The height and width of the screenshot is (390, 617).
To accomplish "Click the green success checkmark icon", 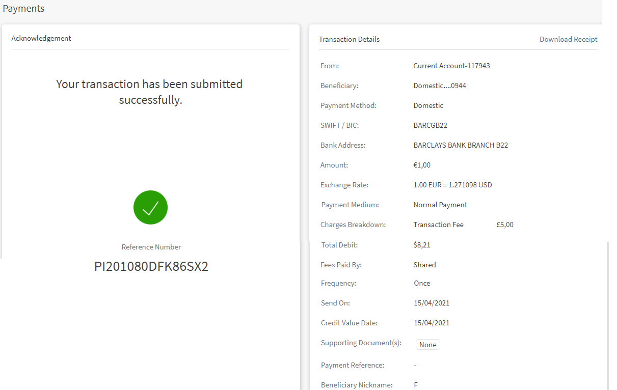I will coord(150,207).
